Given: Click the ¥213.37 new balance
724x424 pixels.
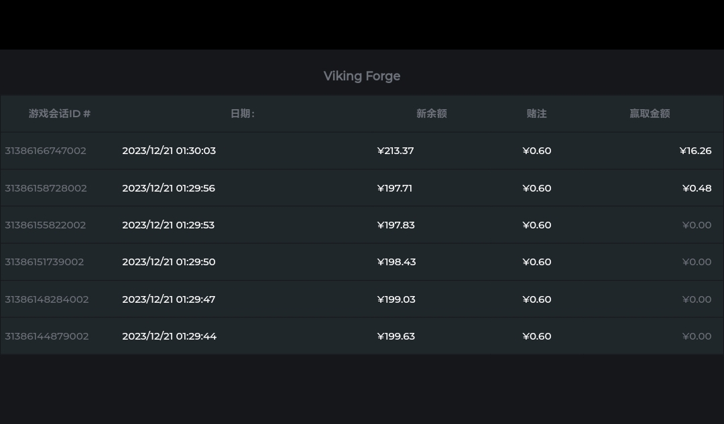Looking at the screenshot, I should (x=396, y=151).
